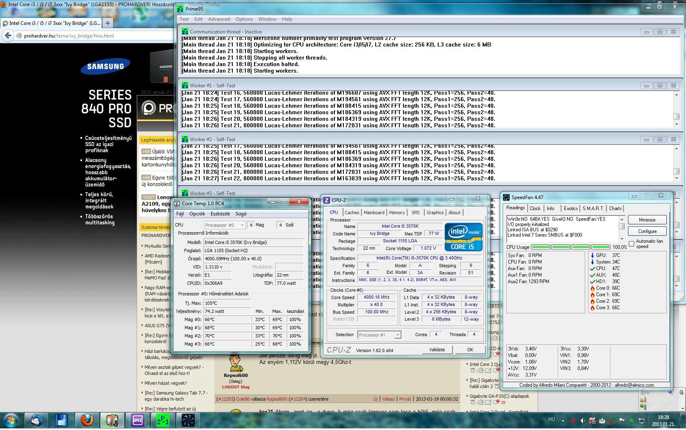
Task: Click the volume speaker icon in system tray
Action: click(582, 421)
